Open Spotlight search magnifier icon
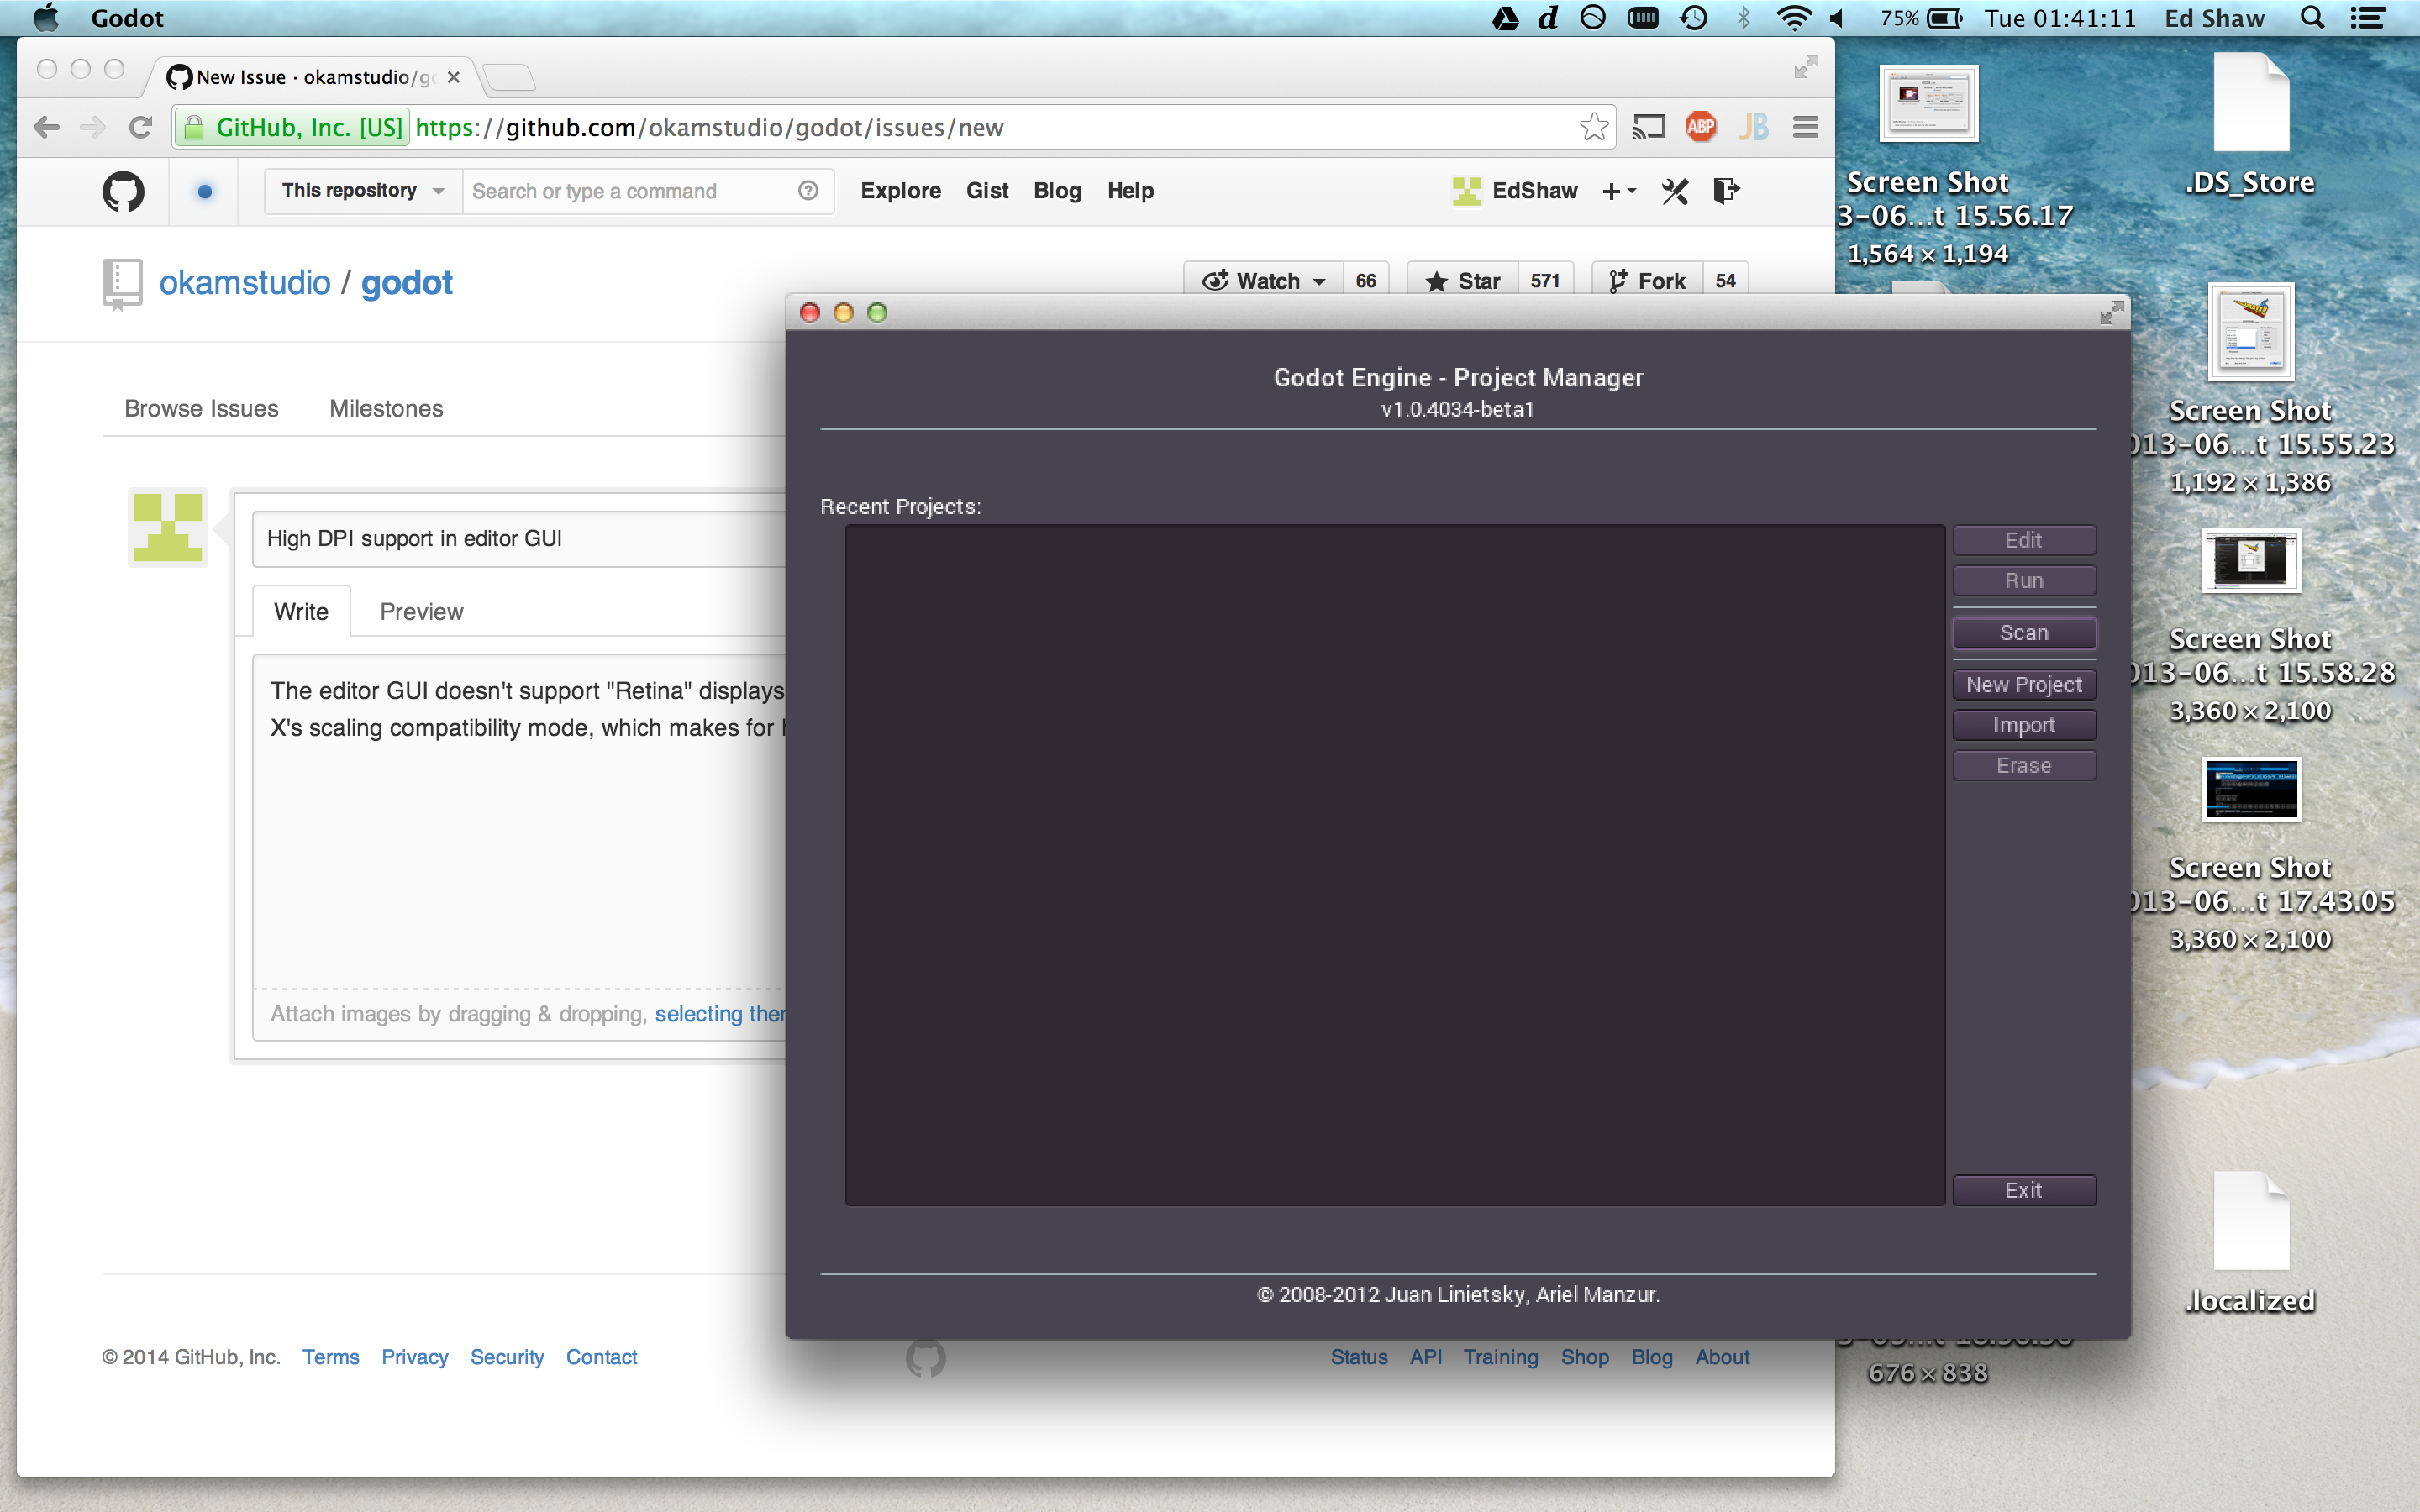Viewport: 2420px width, 1512px height. click(x=2313, y=18)
